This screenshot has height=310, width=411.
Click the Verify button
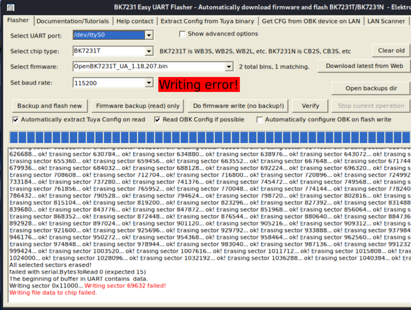coord(310,106)
